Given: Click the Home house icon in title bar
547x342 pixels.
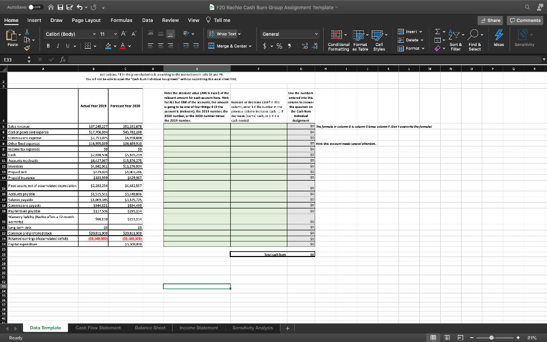Looking at the screenshot, I should (51, 7).
